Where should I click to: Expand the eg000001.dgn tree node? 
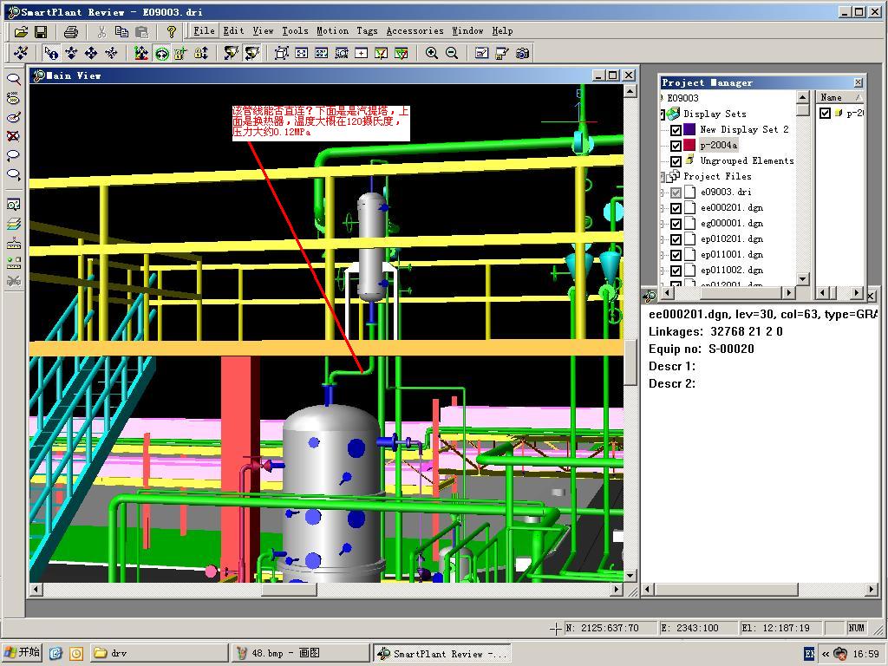(662, 225)
